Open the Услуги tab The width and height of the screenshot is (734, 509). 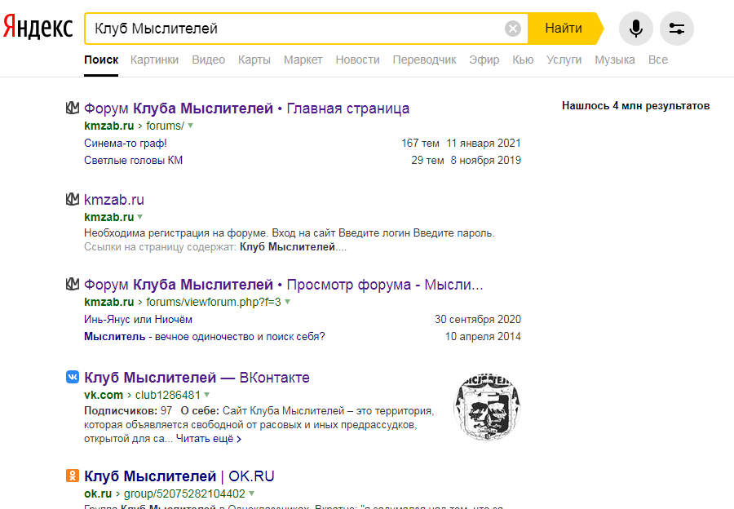click(x=564, y=60)
